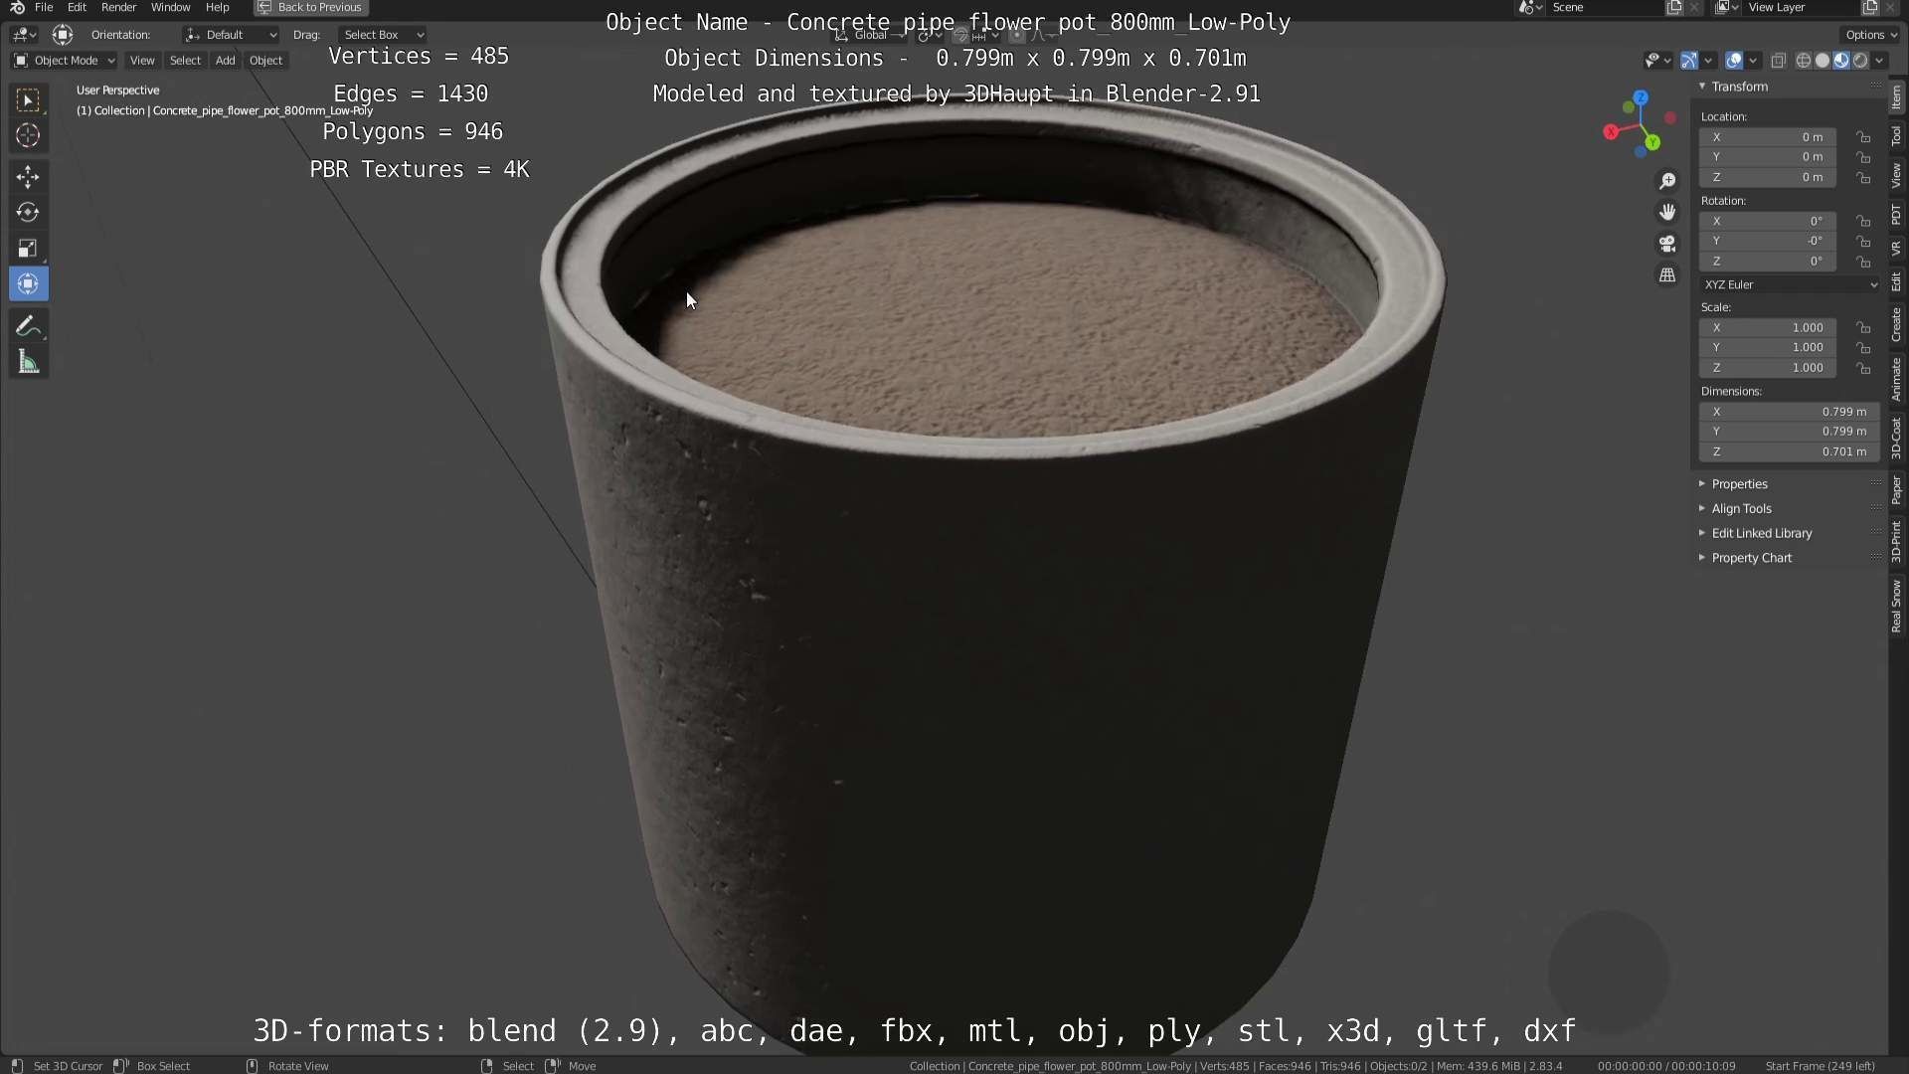Viewport: 1909px width, 1074px height.
Task: Open Orientation Default dropdown
Action: [230, 35]
